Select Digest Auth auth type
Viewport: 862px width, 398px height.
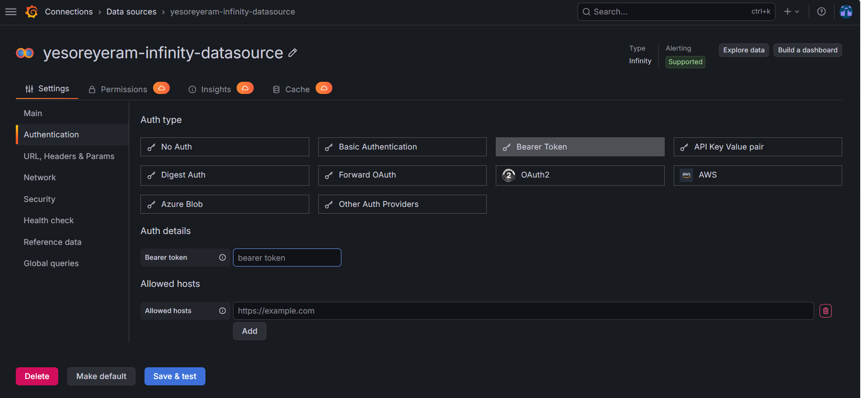click(225, 175)
